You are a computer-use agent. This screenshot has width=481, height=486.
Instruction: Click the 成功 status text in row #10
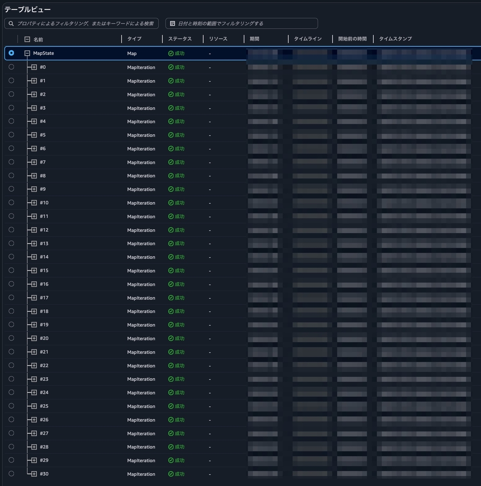(180, 203)
